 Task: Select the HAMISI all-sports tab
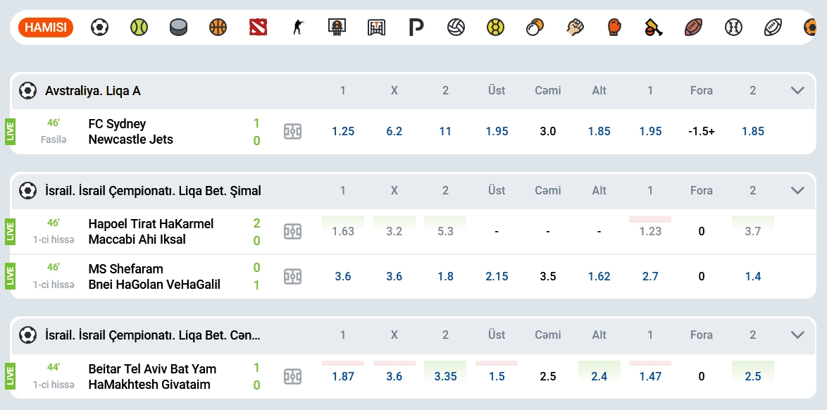click(x=46, y=27)
